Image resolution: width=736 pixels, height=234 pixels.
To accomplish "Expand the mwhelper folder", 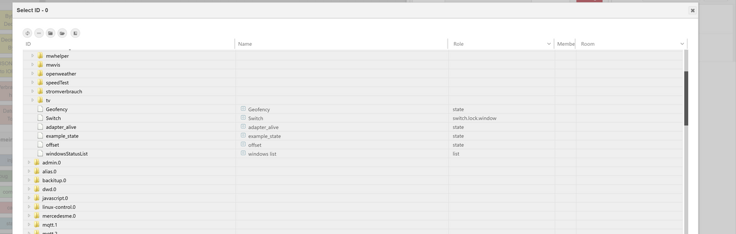I will point(33,56).
